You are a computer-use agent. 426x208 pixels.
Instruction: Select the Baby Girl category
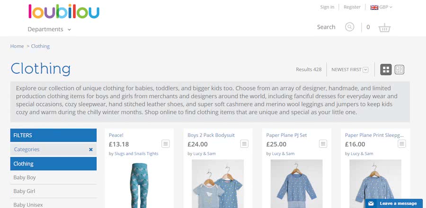53,191
